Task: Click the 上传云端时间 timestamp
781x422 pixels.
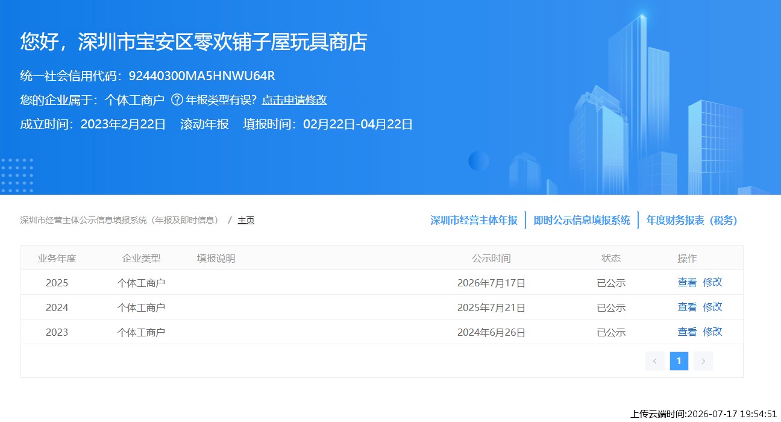Action: pos(704,414)
